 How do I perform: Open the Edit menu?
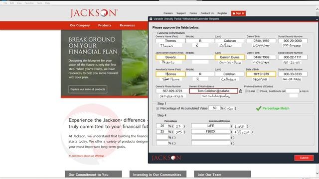click(12, 3)
